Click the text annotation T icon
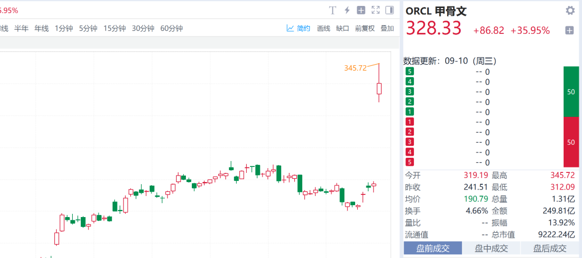 coord(332,10)
